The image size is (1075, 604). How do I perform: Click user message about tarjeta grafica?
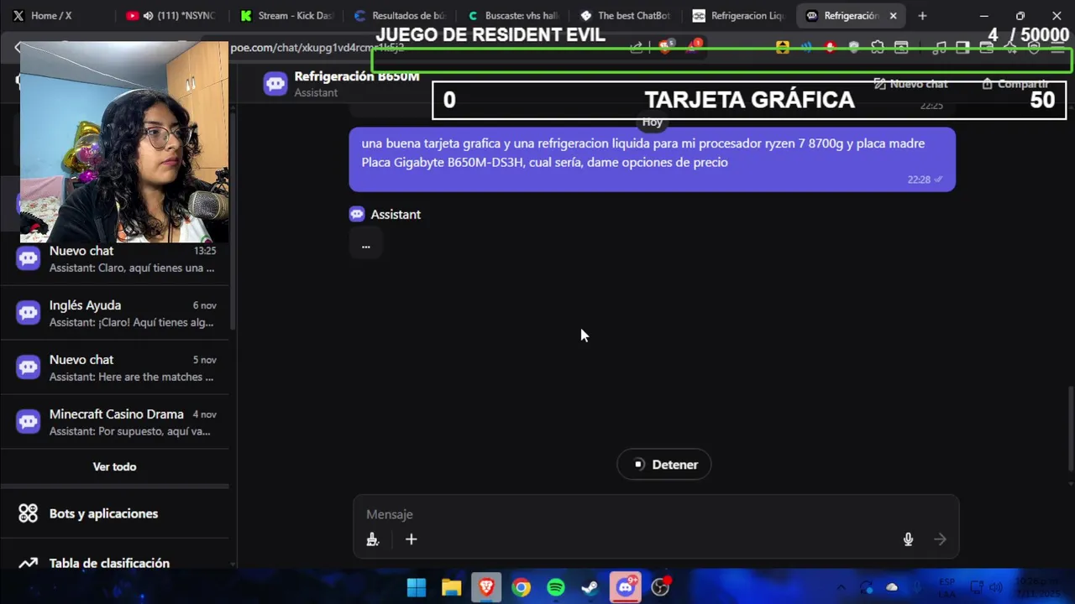(x=652, y=159)
